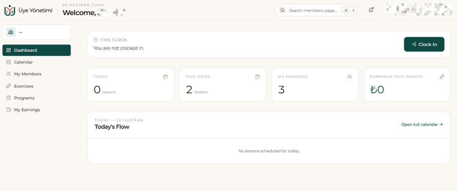Screen dimensions: 457x191
Task: Click the Üye Yönetimi logo icon
Action: pos(9,11)
